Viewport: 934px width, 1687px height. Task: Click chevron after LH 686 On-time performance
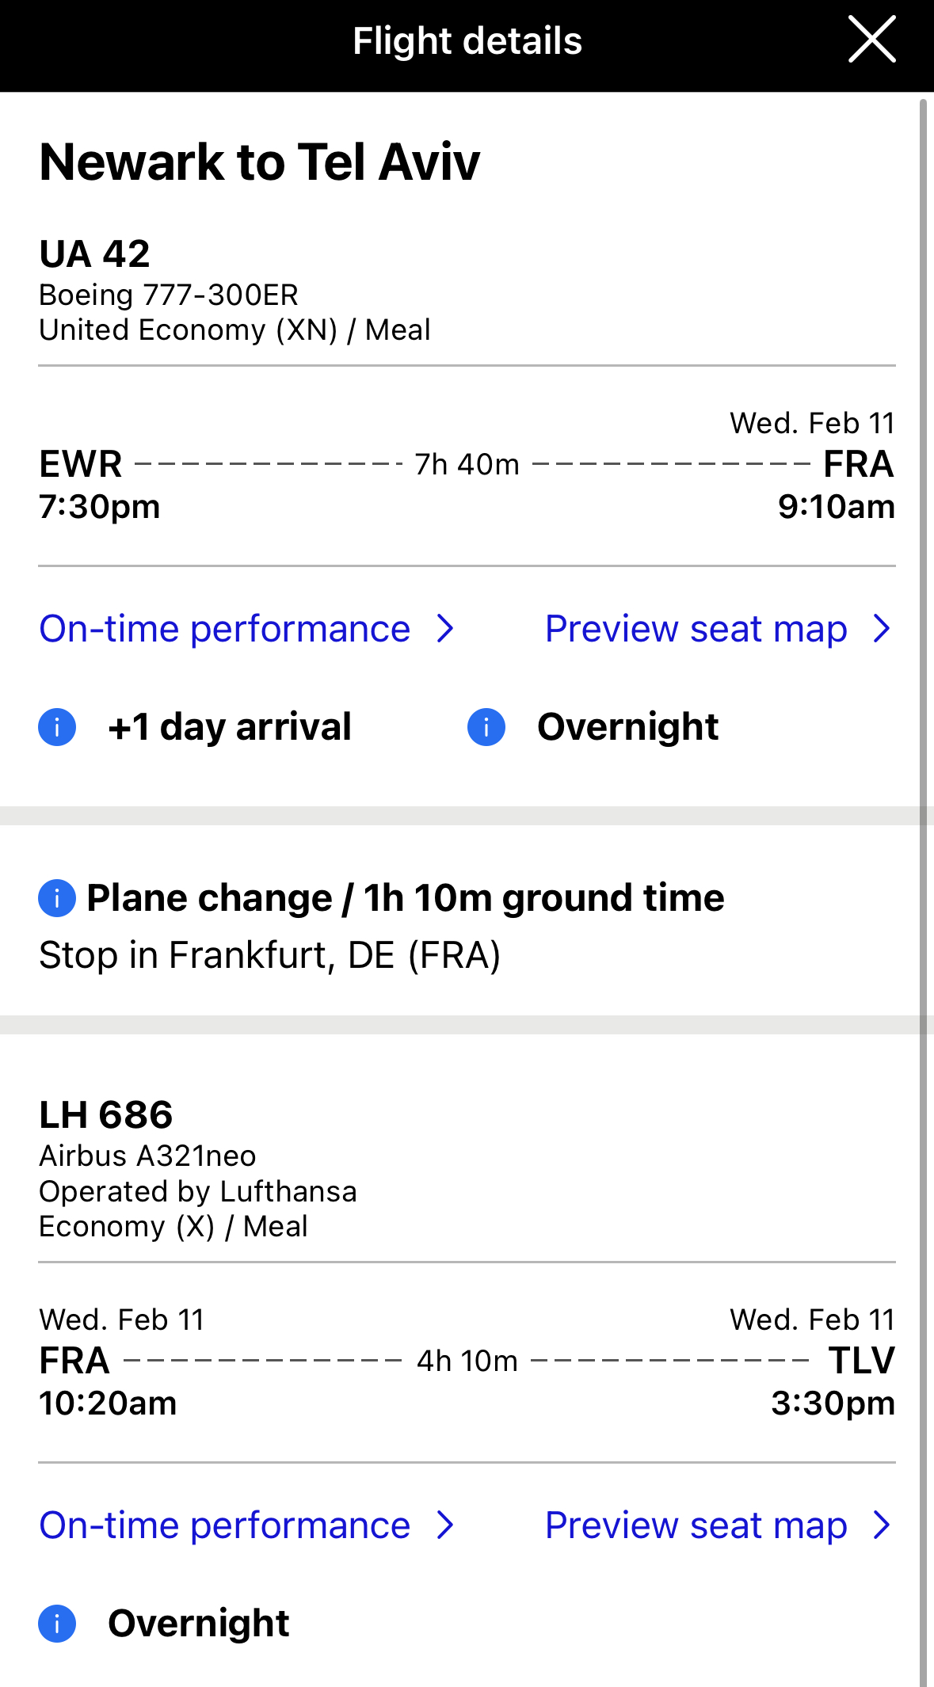pyautogui.click(x=446, y=1525)
